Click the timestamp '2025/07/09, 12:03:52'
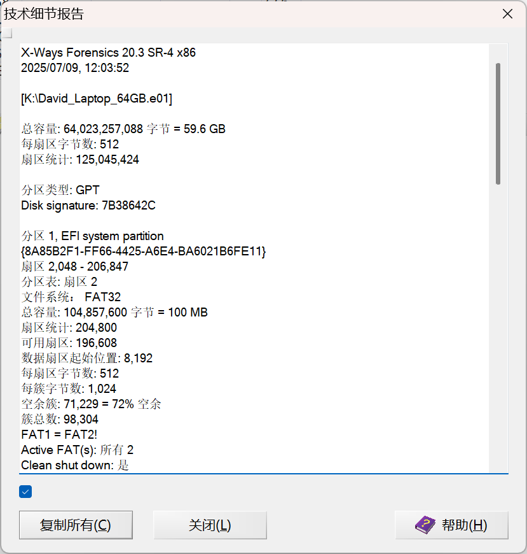 75,68
